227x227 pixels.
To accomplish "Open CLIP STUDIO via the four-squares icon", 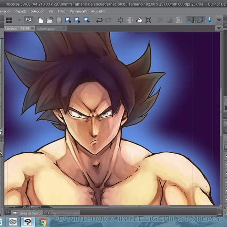I will tap(9, 20).
